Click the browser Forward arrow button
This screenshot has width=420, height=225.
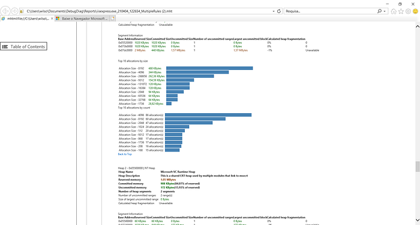(x=14, y=11)
